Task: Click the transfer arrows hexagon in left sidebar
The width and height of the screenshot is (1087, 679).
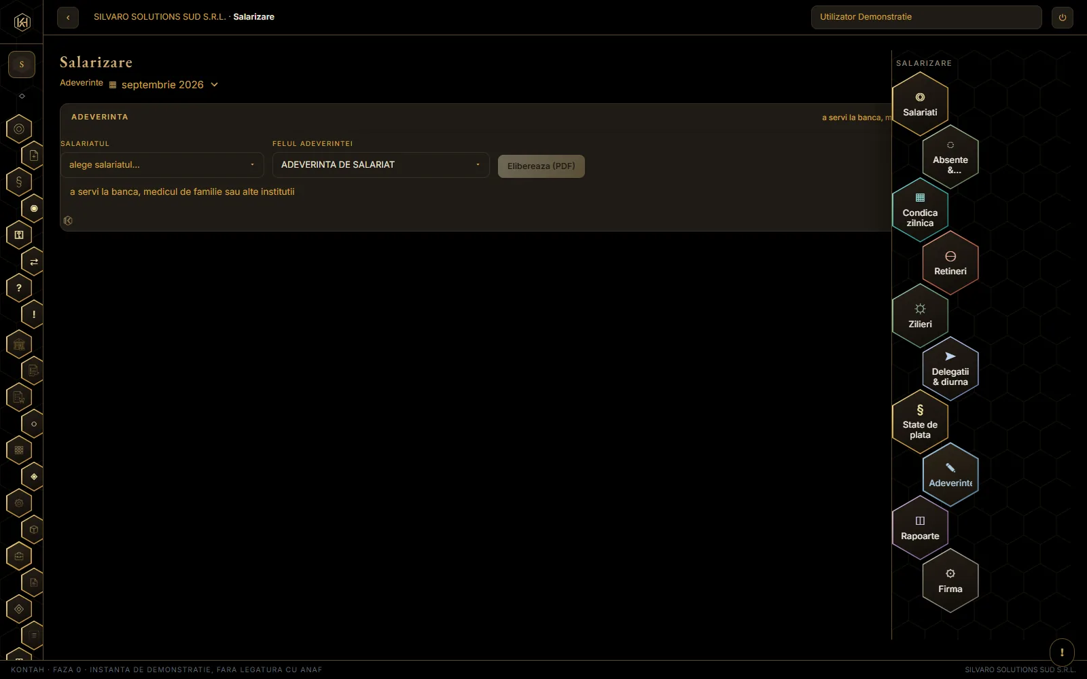Action: tap(34, 261)
